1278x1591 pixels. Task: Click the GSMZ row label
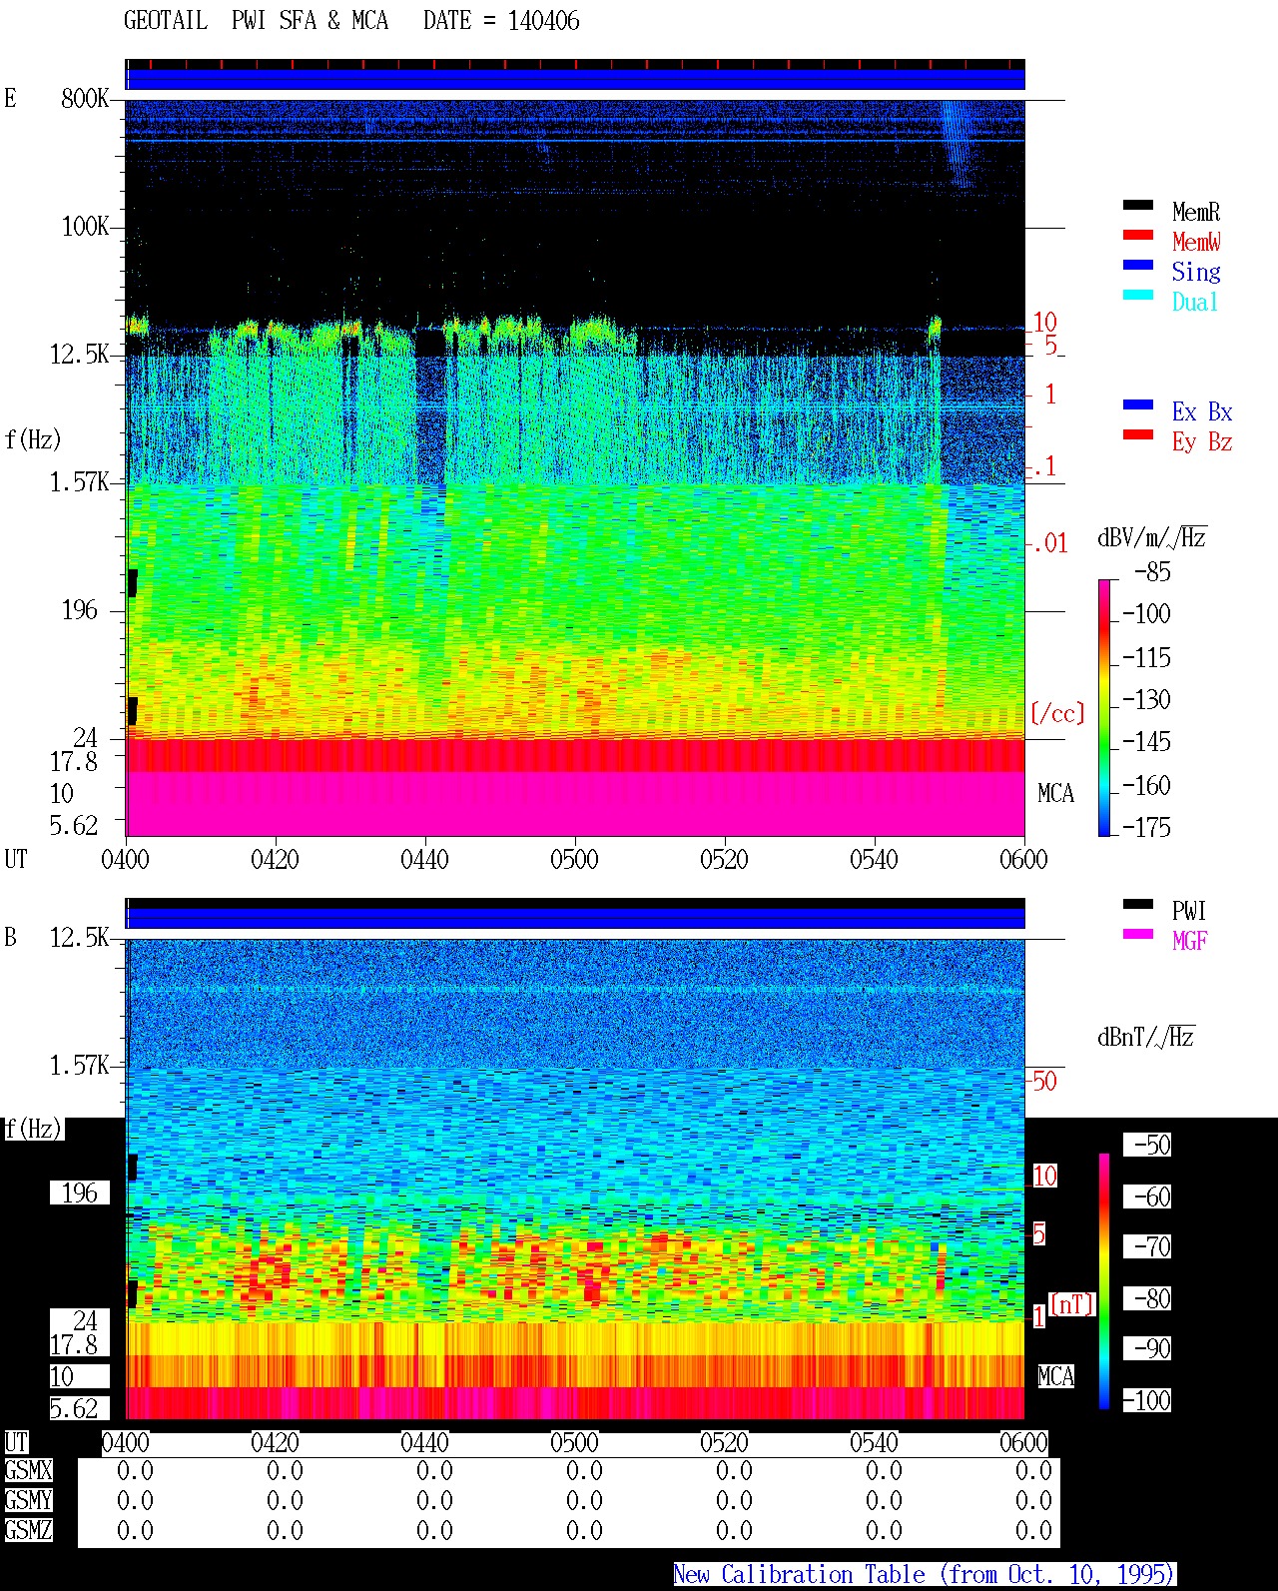(x=28, y=1530)
